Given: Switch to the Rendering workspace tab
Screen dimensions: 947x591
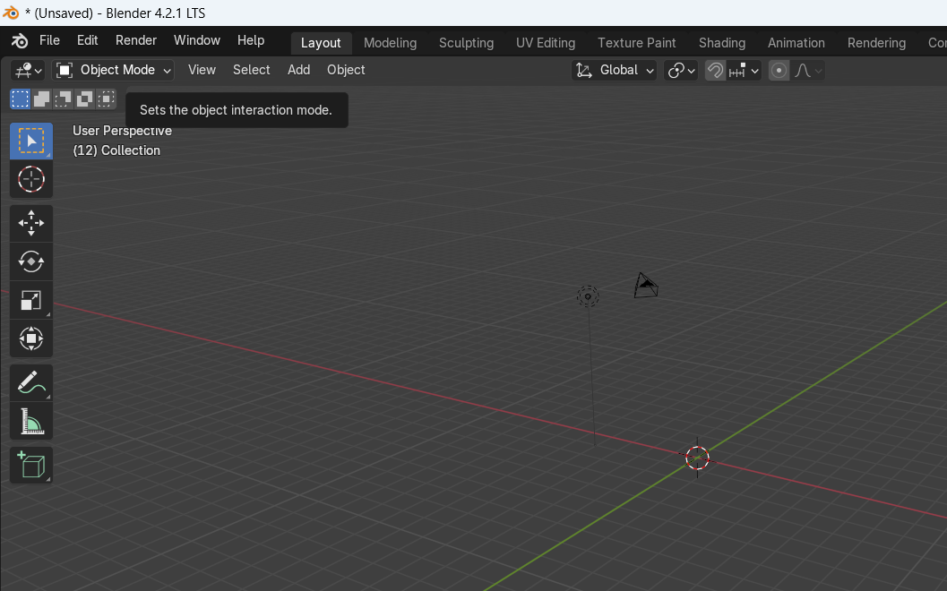Looking at the screenshot, I should click(x=876, y=43).
